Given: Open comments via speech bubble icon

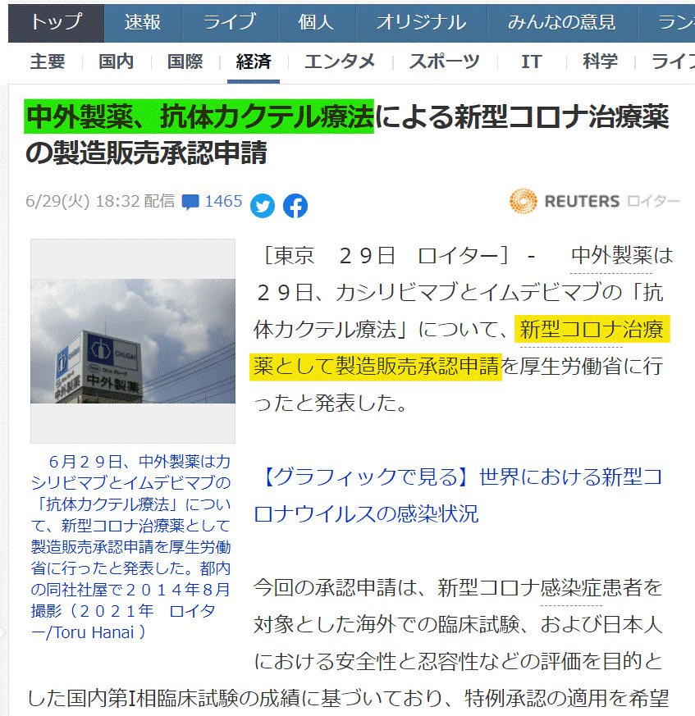Looking at the screenshot, I should (x=190, y=202).
